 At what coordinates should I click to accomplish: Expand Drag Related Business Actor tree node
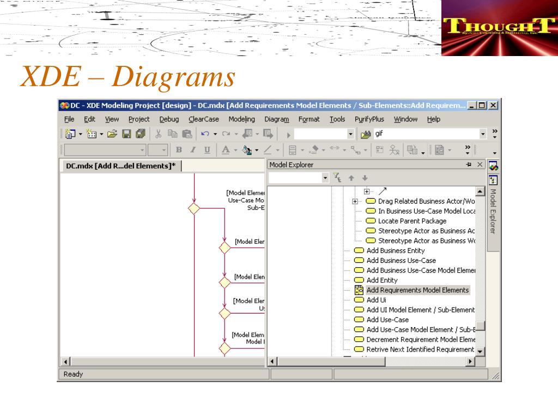tap(355, 201)
